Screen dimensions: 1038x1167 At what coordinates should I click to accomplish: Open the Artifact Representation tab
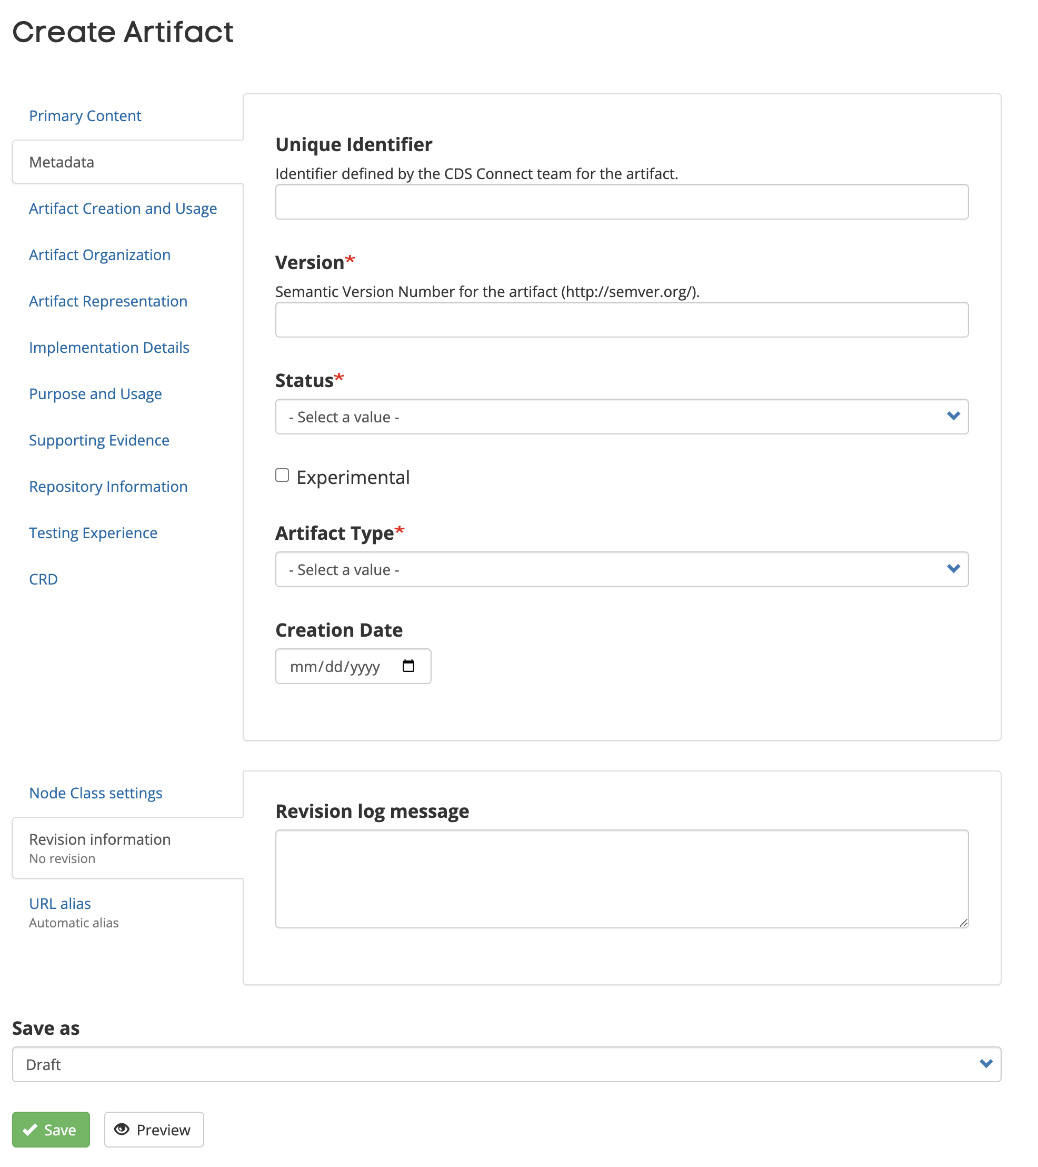108,301
